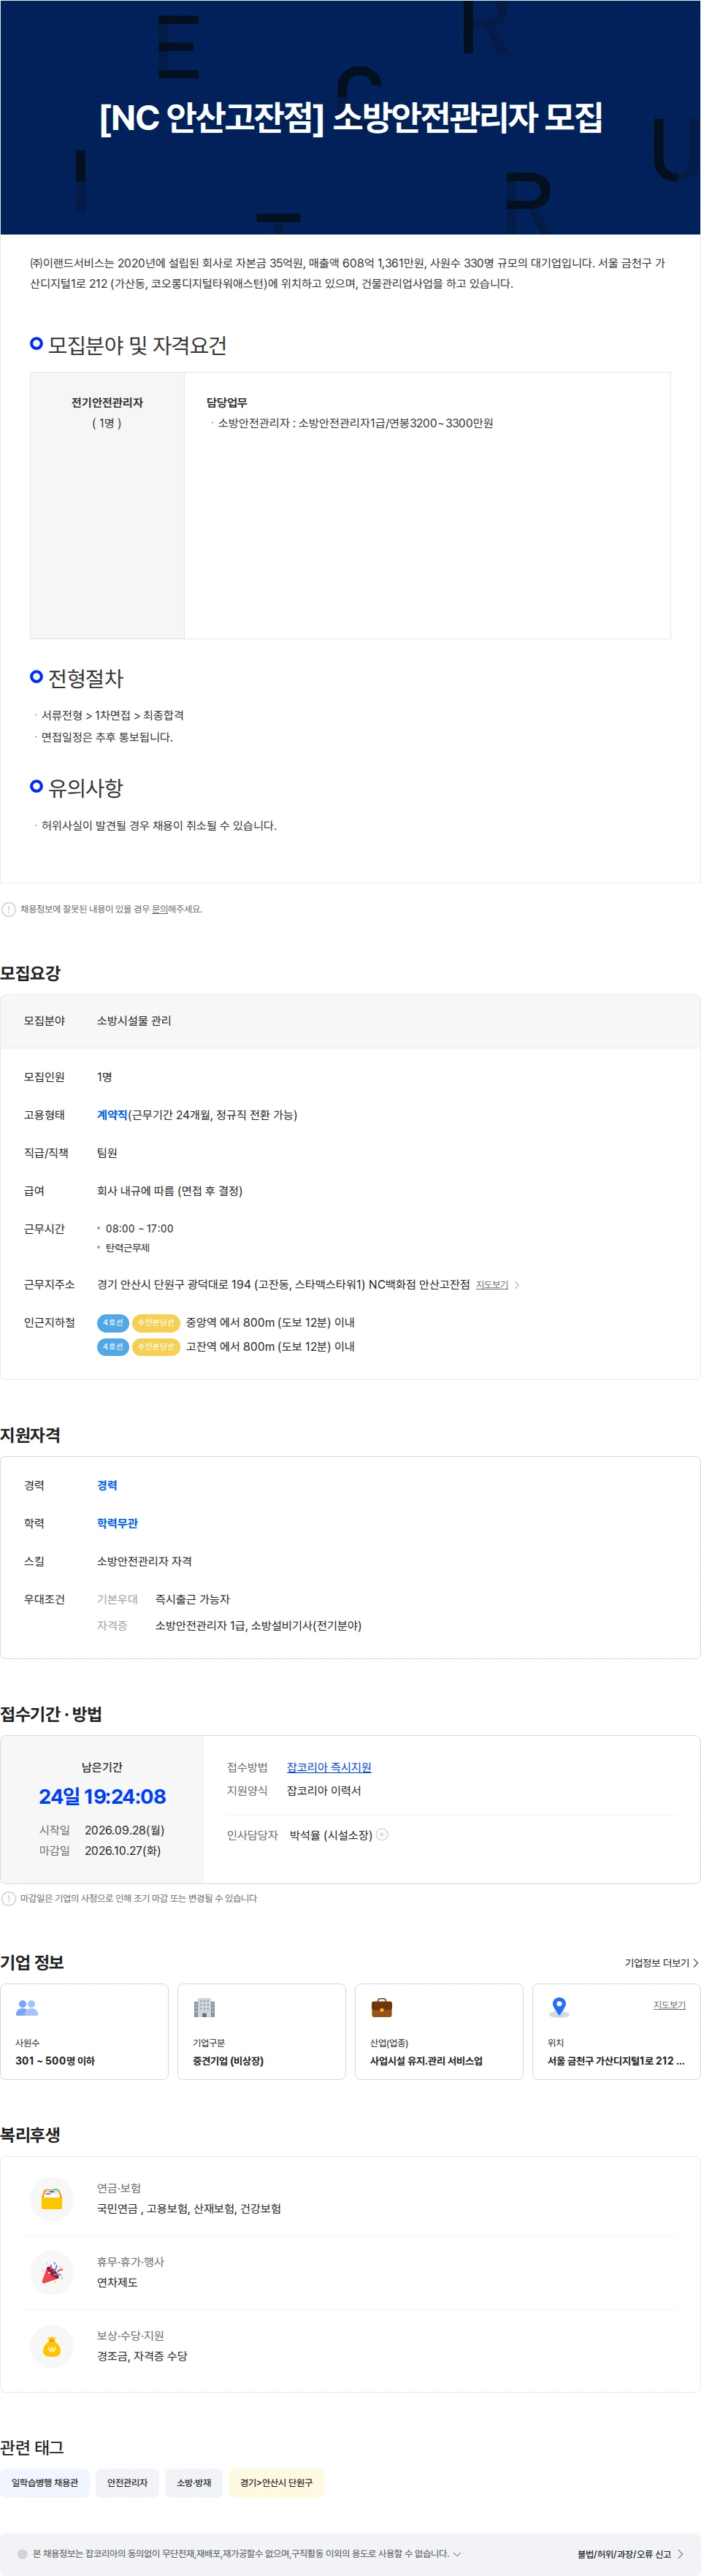This screenshot has height=2576, width=701.
Task: Open 불법/허위/과장/오류 신고 link
Action: (x=630, y=2553)
